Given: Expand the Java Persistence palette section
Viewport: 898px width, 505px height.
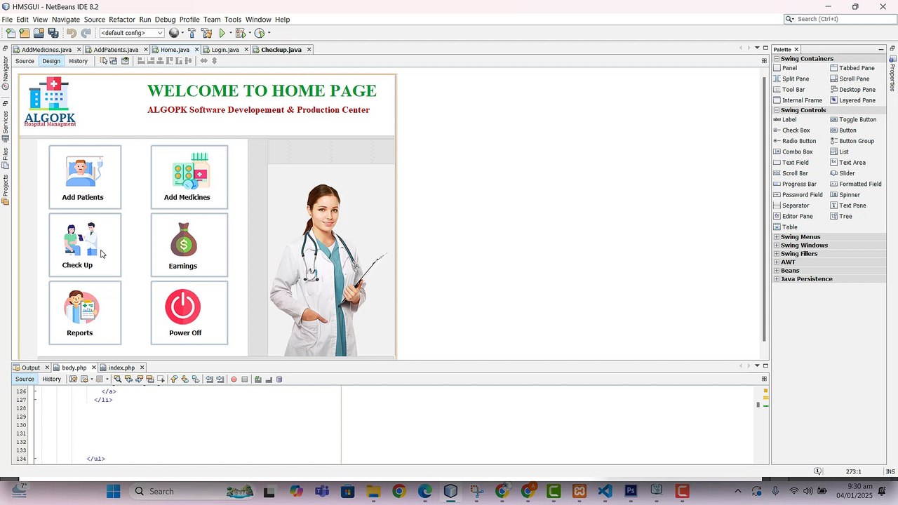Looking at the screenshot, I should (x=777, y=279).
